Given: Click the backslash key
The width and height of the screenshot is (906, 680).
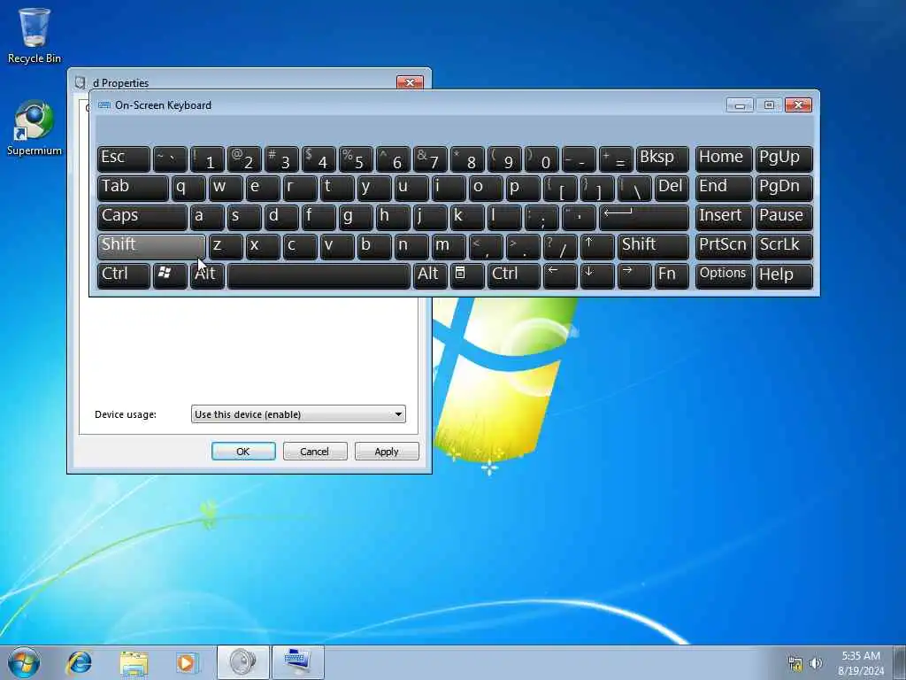Looking at the screenshot, I should [x=634, y=189].
